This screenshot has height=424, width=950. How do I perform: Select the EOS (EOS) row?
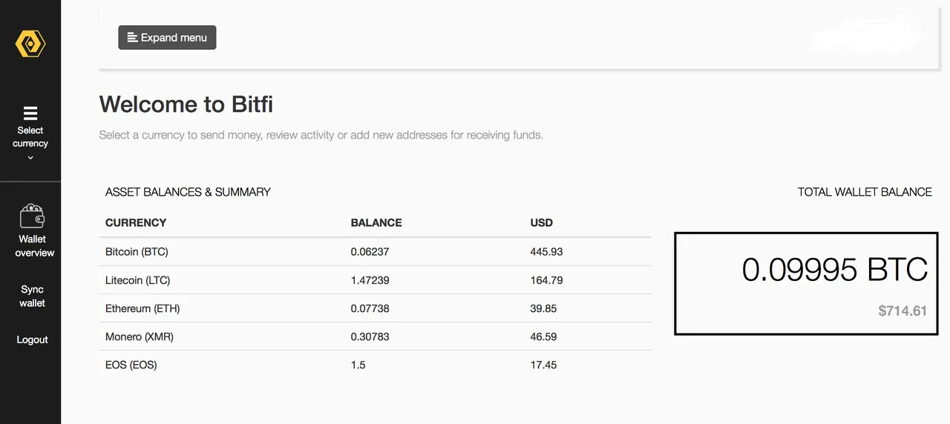pos(375,365)
